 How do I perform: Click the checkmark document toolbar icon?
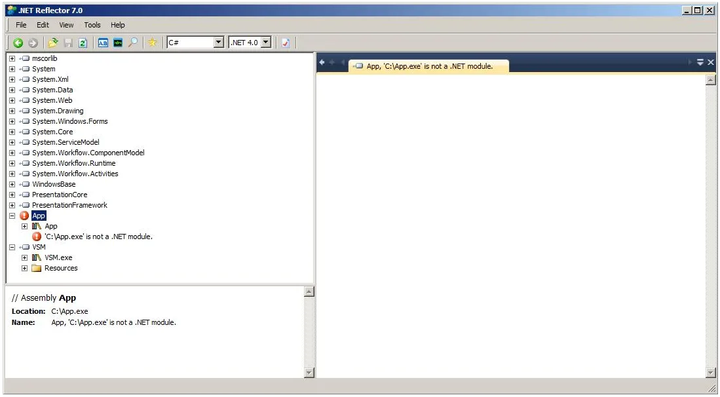(x=286, y=43)
